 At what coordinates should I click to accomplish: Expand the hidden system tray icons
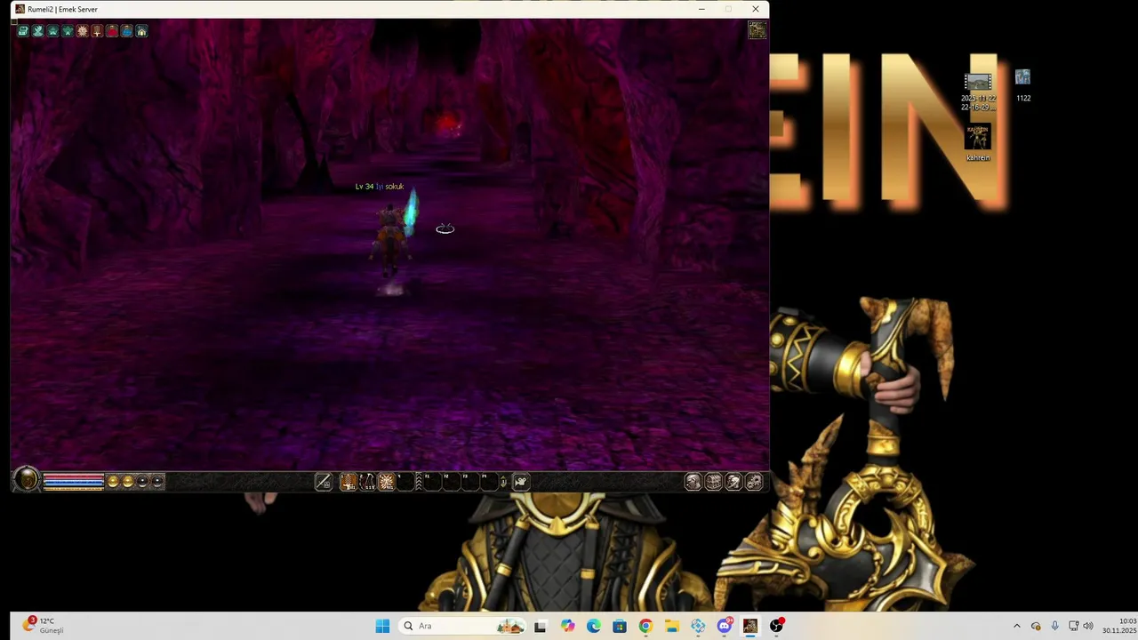pyautogui.click(x=1017, y=626)
